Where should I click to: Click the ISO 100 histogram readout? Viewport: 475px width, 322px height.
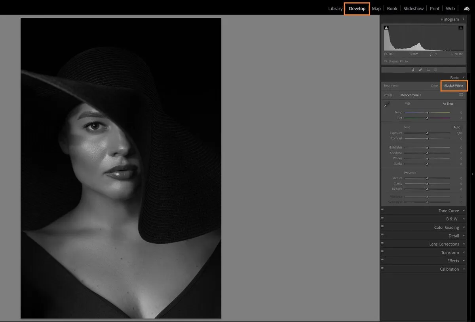point(389,54)
